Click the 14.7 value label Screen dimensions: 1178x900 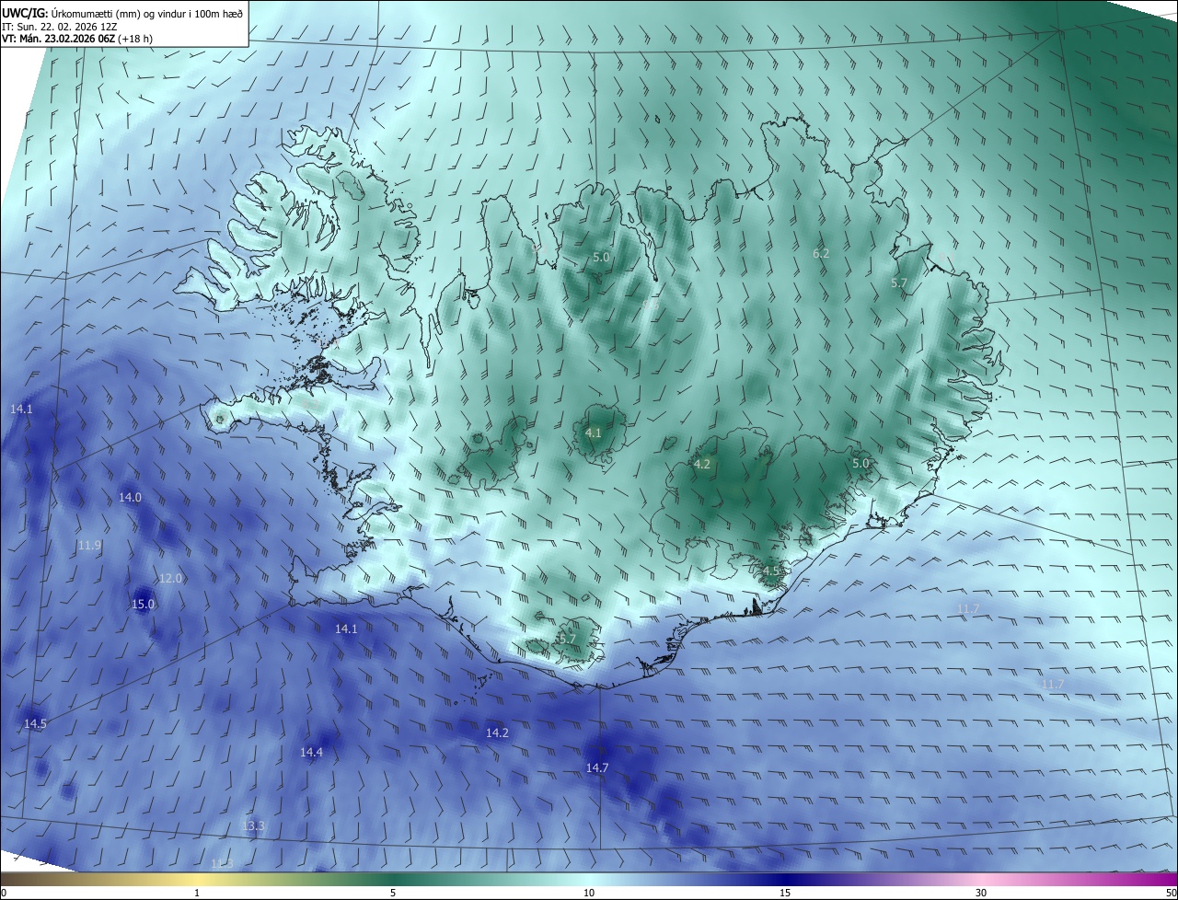pos(597,767)
